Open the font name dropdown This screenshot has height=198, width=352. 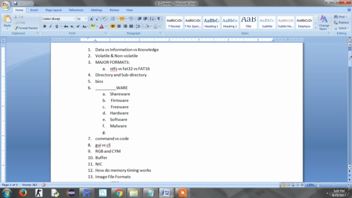[75, 19]
